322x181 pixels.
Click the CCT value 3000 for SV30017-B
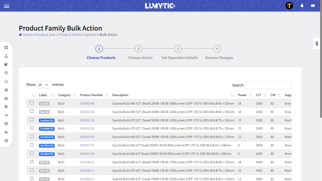pyautogui.click(x=259, y=145)
